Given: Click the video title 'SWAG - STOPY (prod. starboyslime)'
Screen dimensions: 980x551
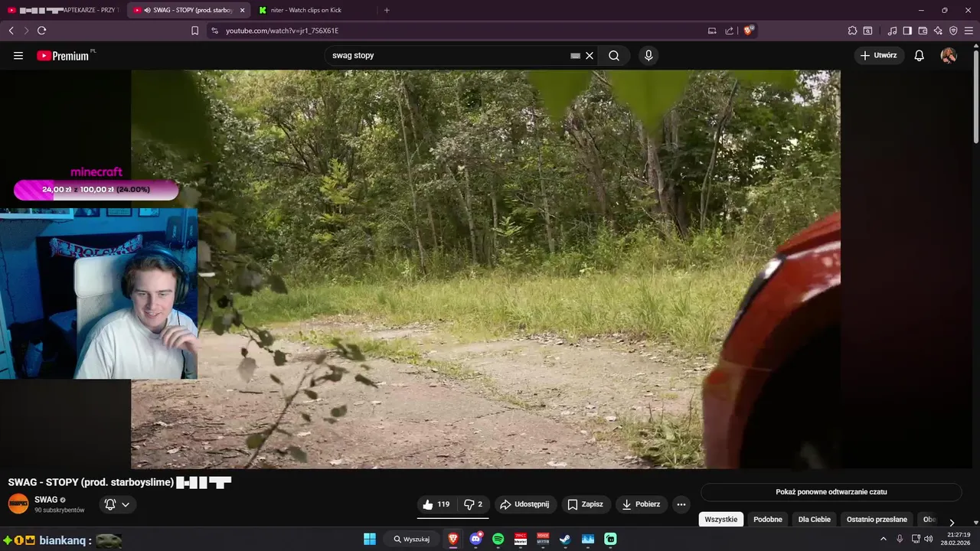Looking at the screenshot, I should [91, 482].
